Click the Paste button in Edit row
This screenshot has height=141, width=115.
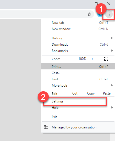107,93
